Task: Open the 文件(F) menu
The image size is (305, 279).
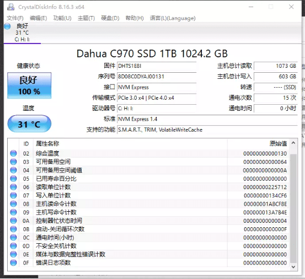Action: tap(15, 18)
